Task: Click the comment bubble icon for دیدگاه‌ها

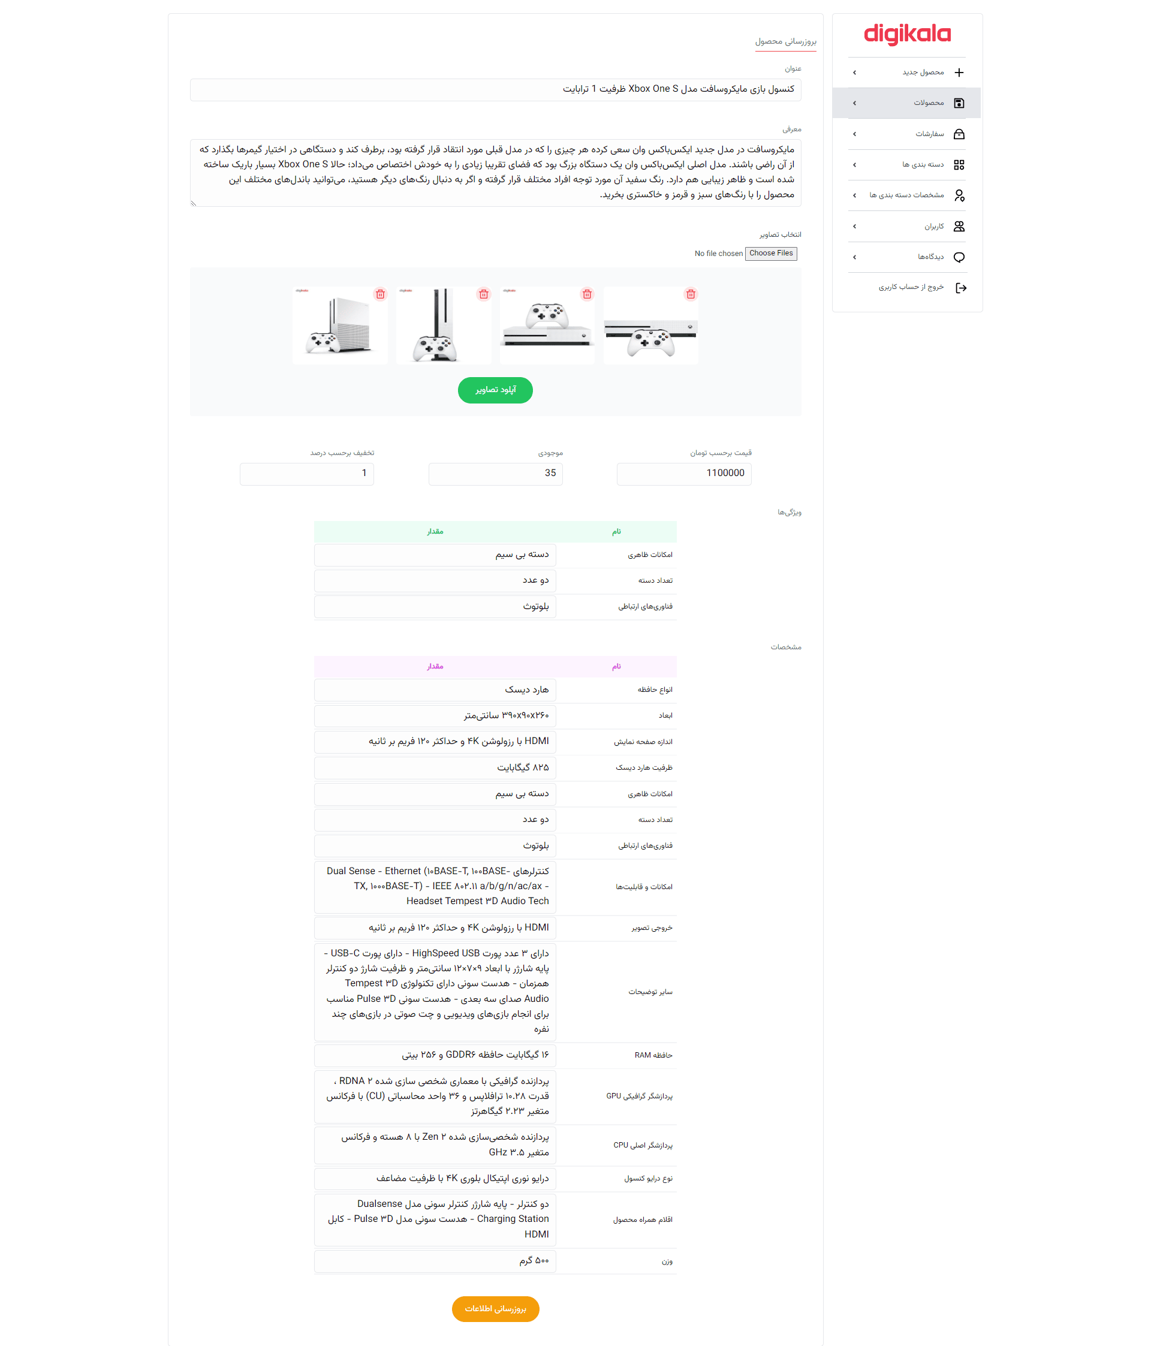Action: [x=959, y=257]
